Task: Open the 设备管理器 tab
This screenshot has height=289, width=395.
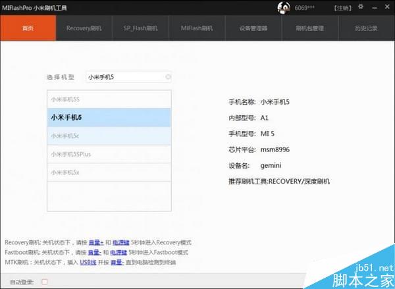Action: click(253, 28)
